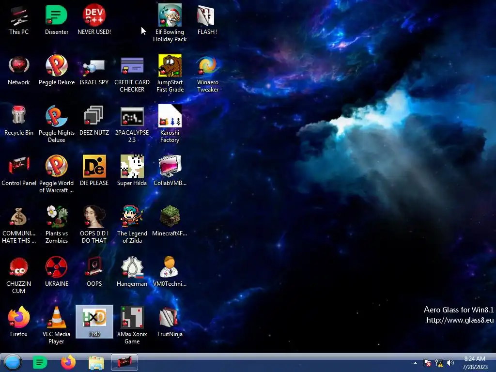Launch Firefox from the taskbar
The height and width of the screenshot is (372, 496).
[x=68, y=362]
